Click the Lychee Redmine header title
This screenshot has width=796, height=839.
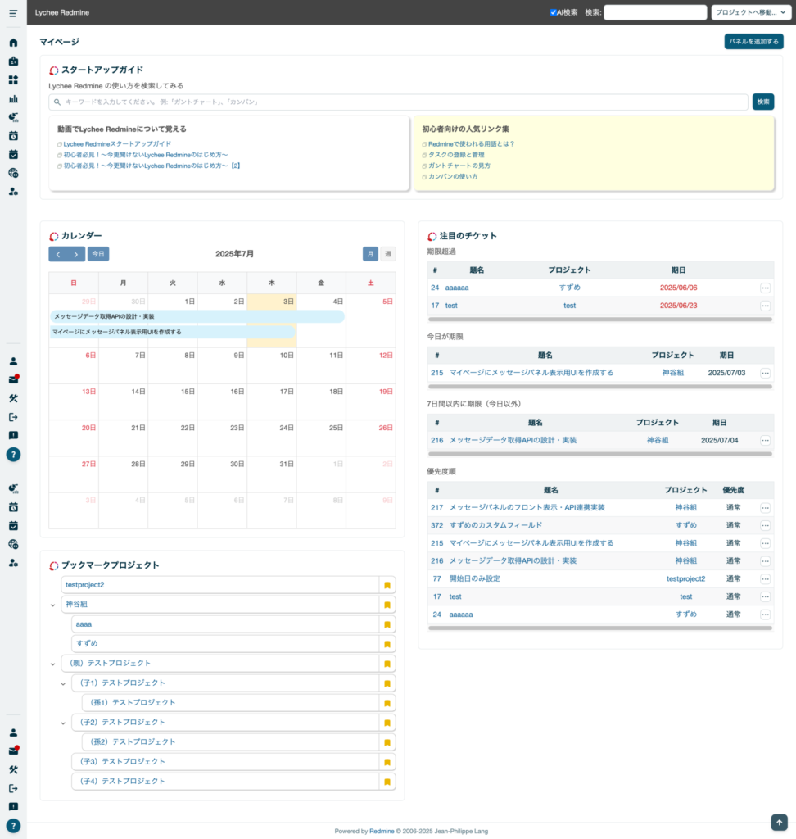62,12
